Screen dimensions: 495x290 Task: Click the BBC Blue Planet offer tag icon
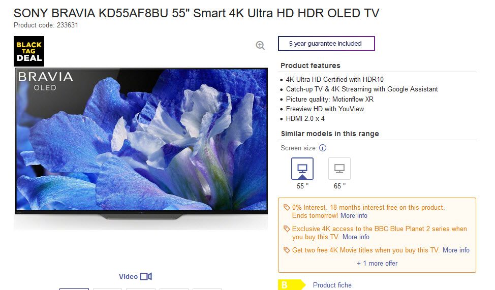tap(286, 229)
